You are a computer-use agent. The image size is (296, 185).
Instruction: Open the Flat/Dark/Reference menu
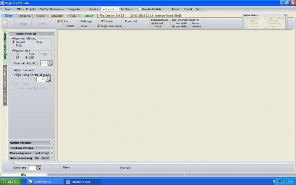pos(52,9)
